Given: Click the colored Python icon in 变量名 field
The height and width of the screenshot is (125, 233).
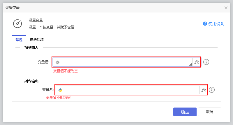Looking at the screenshot, I should (x=60, y=90).
